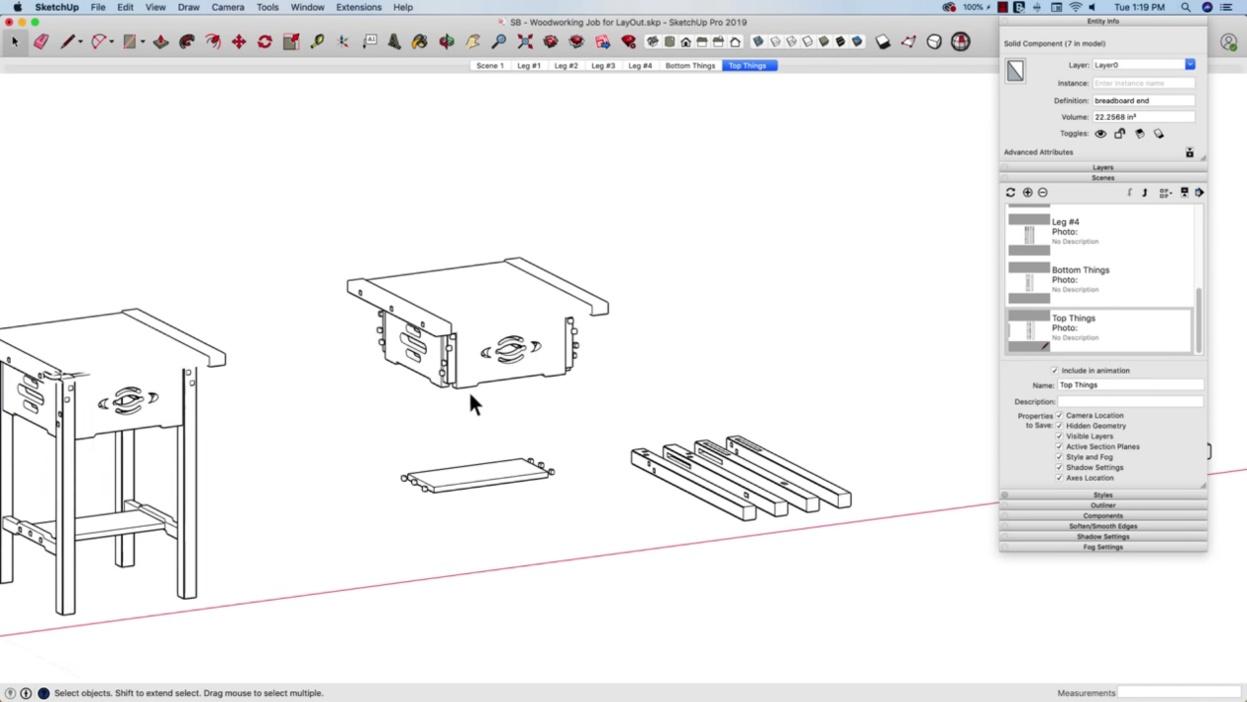Disable Shadow Settings under Properties to Save
Screen dimensions: 1247x702
[1057, 467]
